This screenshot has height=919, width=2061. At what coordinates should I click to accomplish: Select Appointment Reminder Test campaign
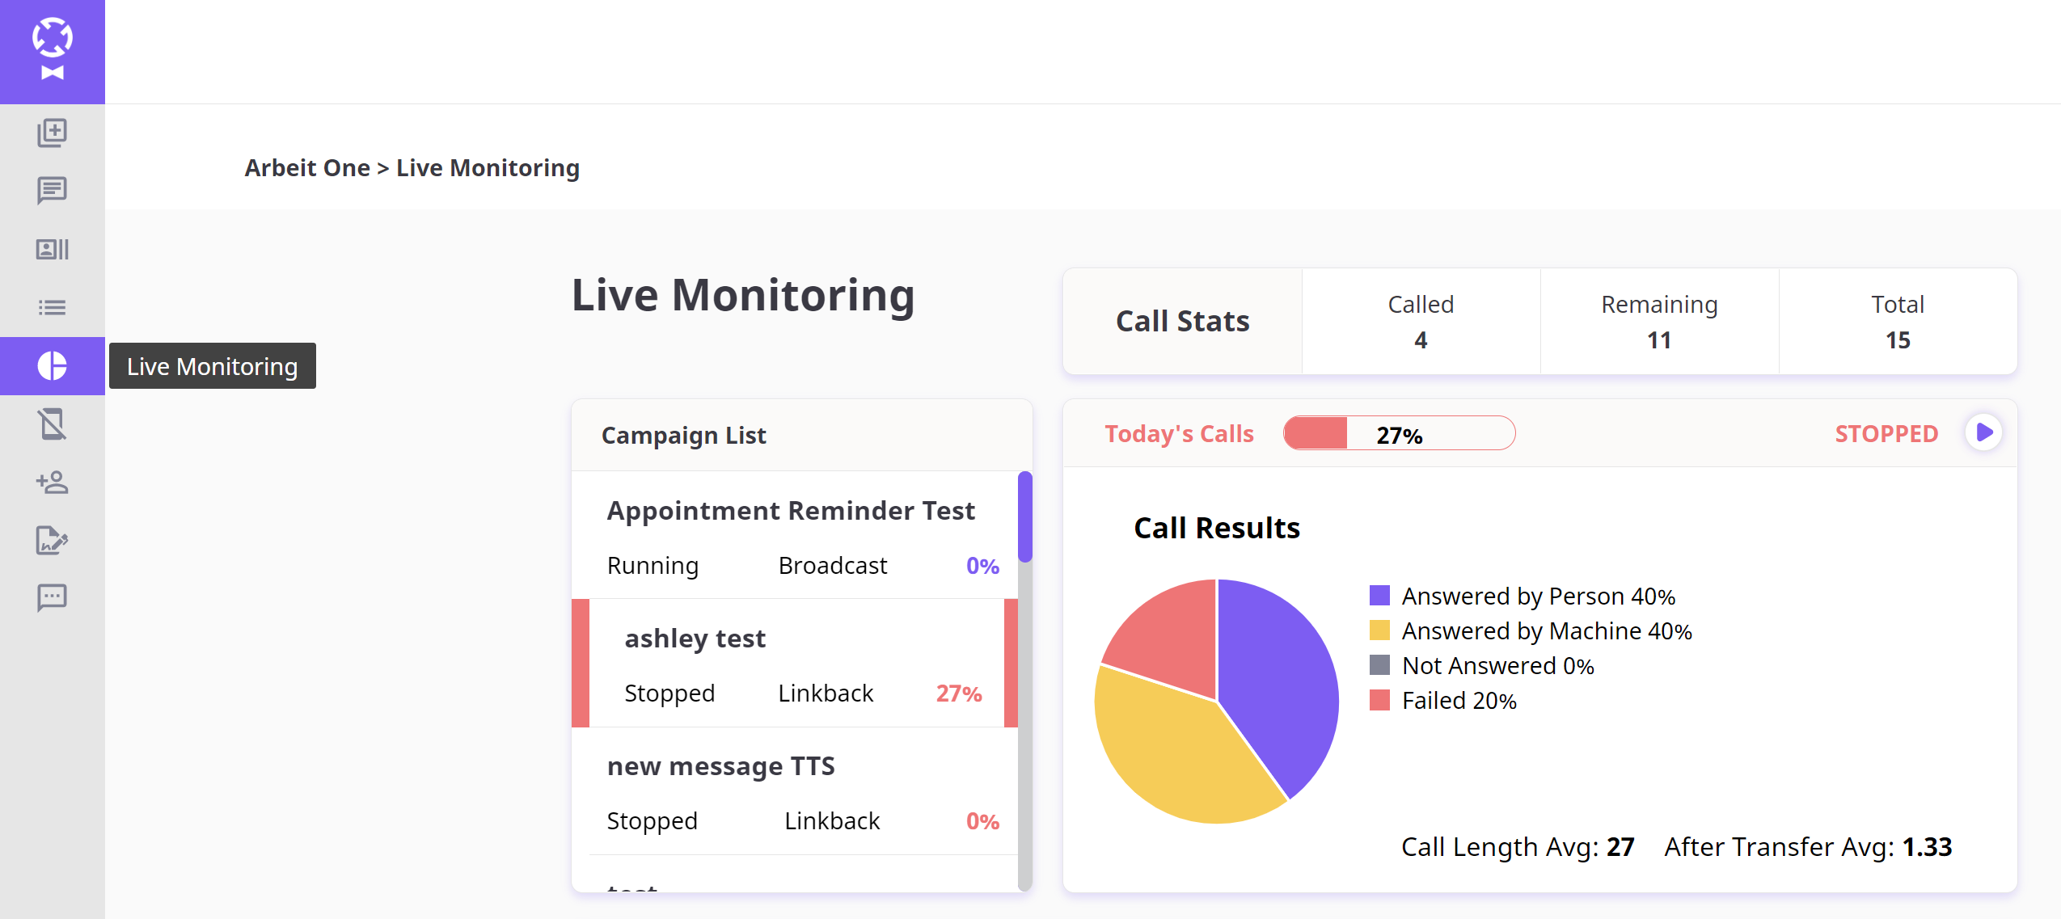pyautogui.click(x=796, y=535)
